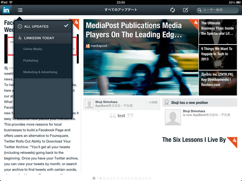The height and width of the screenshot is (181, 242).
Task: Open the Online Media category
Action: (43, 49)
